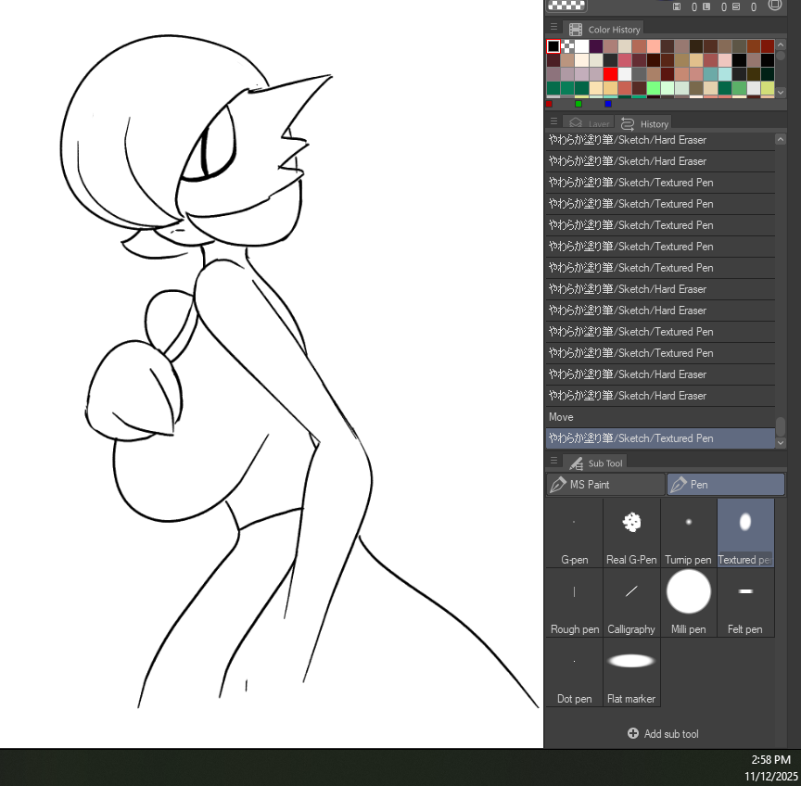Click the History panel scrollbar thumb
This screenshot has height=786, width=801.
[780, 426]
